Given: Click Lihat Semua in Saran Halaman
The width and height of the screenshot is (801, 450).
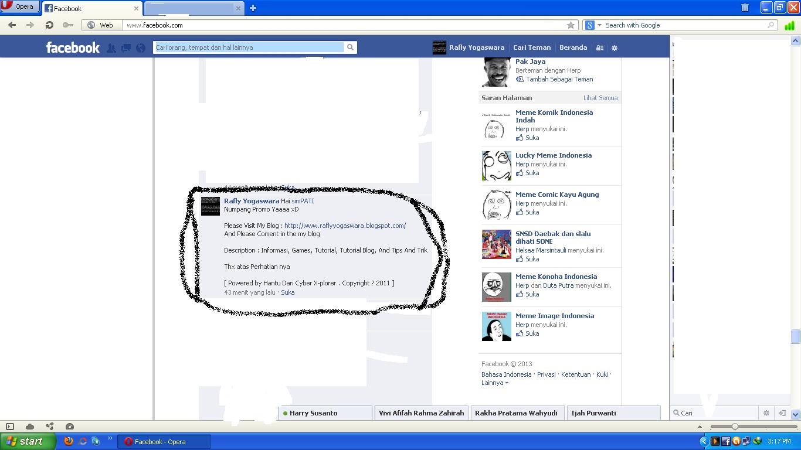Looking at the screenshot, I should (x=600, y=98).
